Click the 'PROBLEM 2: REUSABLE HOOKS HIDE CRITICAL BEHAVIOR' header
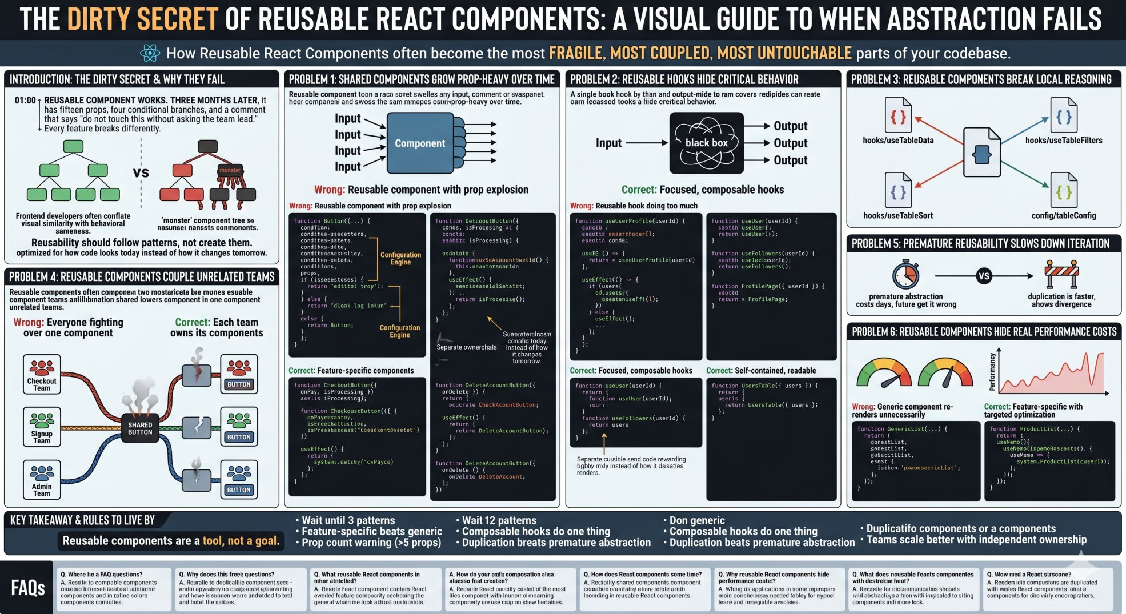Viewport: 1126px width, 614px height. [x=684, y=79]
